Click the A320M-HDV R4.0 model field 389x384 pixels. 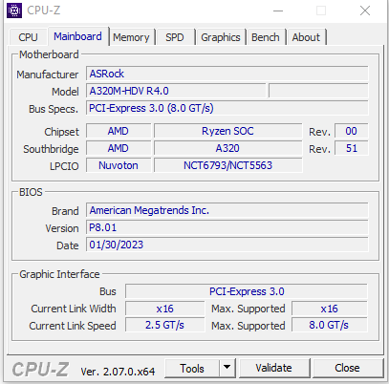pyautogui.click(x=176, y=91)
